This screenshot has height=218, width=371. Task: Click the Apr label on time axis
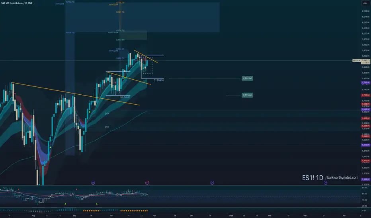pos(344,215)
